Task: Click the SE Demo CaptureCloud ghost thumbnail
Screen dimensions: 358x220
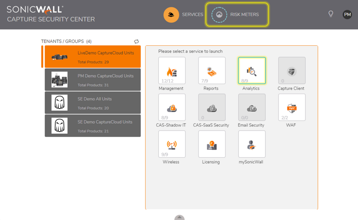Action: point(59,126)
